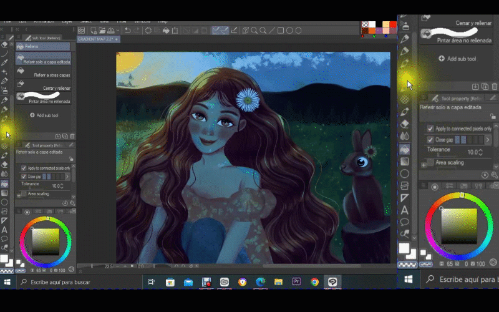Select the Fill bucket tool in the left toolbar
The image size is (499, 312).
tap(5, 185)
